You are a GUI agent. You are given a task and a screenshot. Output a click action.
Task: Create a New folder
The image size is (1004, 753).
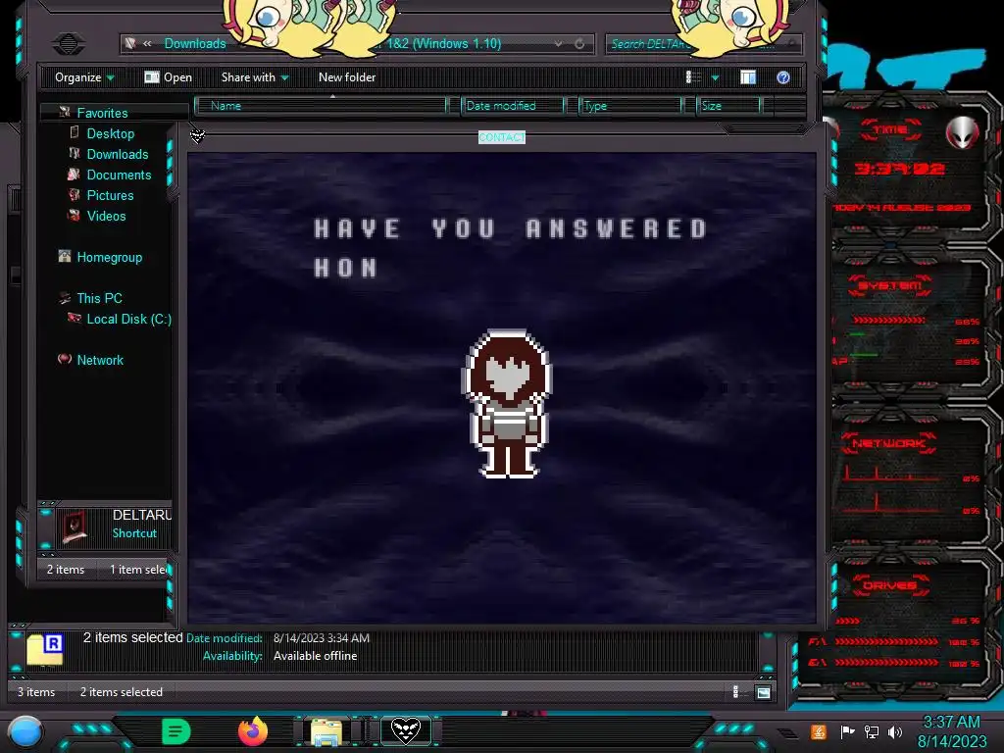[x=347, y=77]
